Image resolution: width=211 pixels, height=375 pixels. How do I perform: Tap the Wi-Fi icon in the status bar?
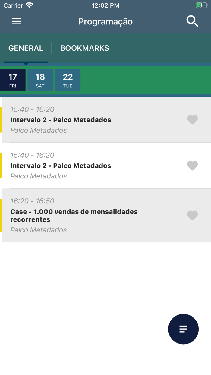pos(29,5)
